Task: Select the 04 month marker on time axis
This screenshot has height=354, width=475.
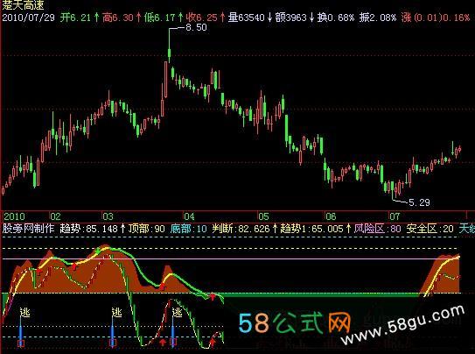Action: [x=189, y=216]
